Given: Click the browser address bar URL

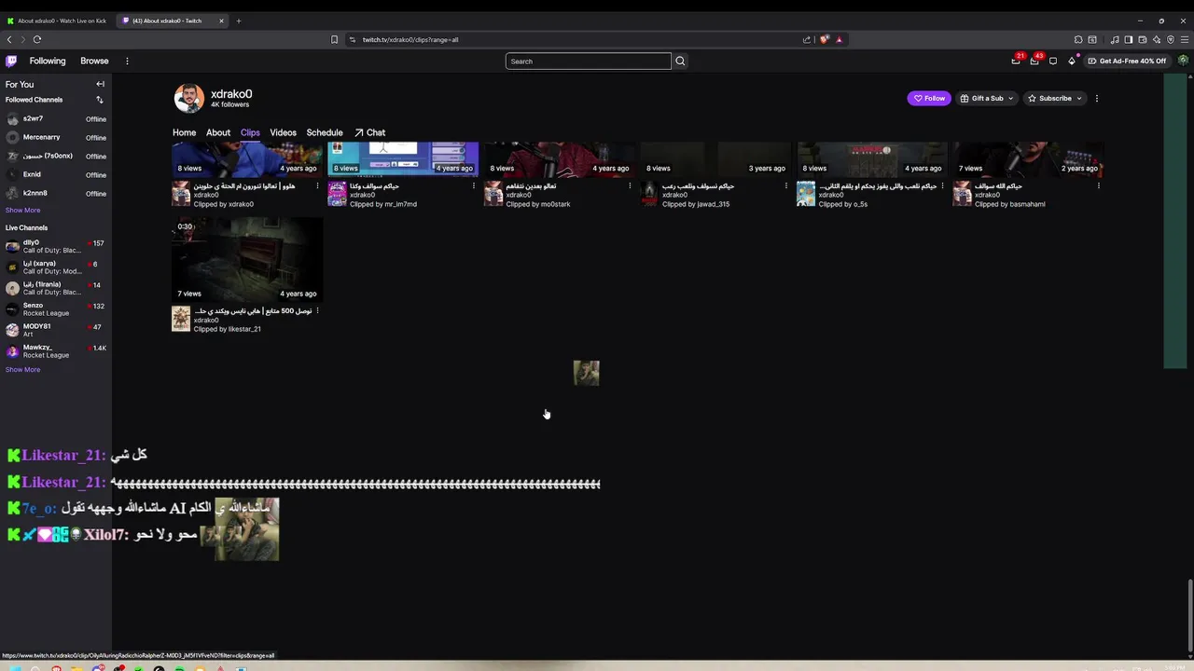Looking at the screenshot, I should 410,39.
